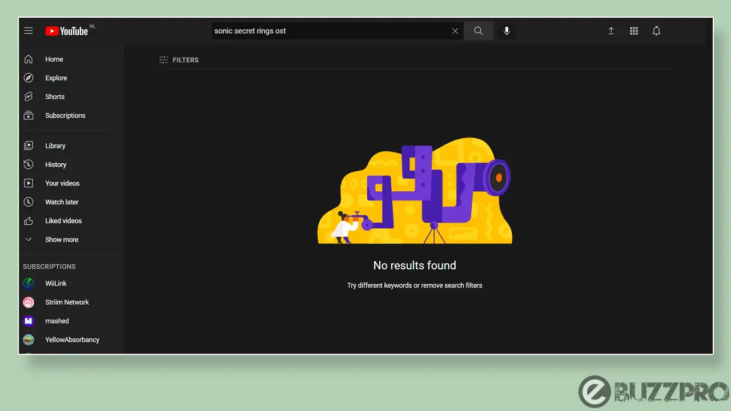Screen dimensions: 731x411
Task: Open the Library menu label
Action: pyautogui.click(x=55, y=146)
